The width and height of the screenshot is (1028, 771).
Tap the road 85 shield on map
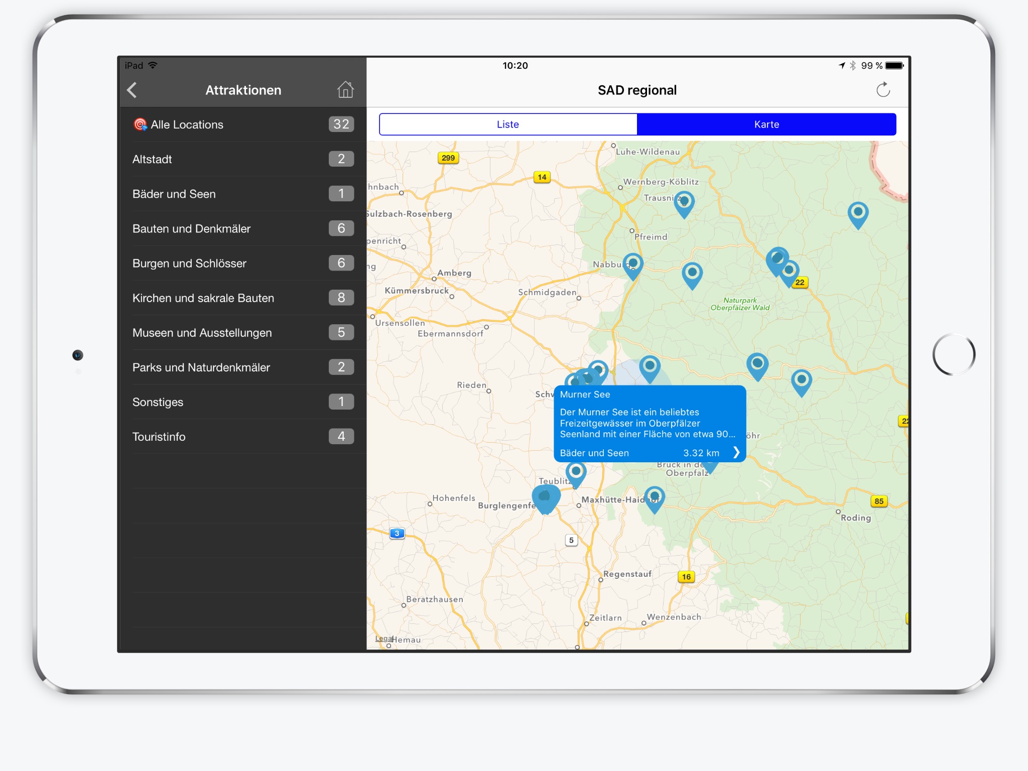pos(878,501)
